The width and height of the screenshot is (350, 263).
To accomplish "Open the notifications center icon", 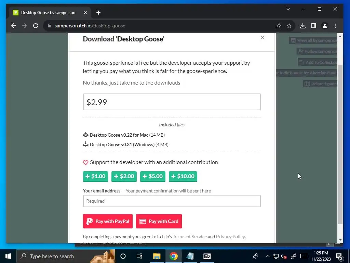I will point(339,256).
